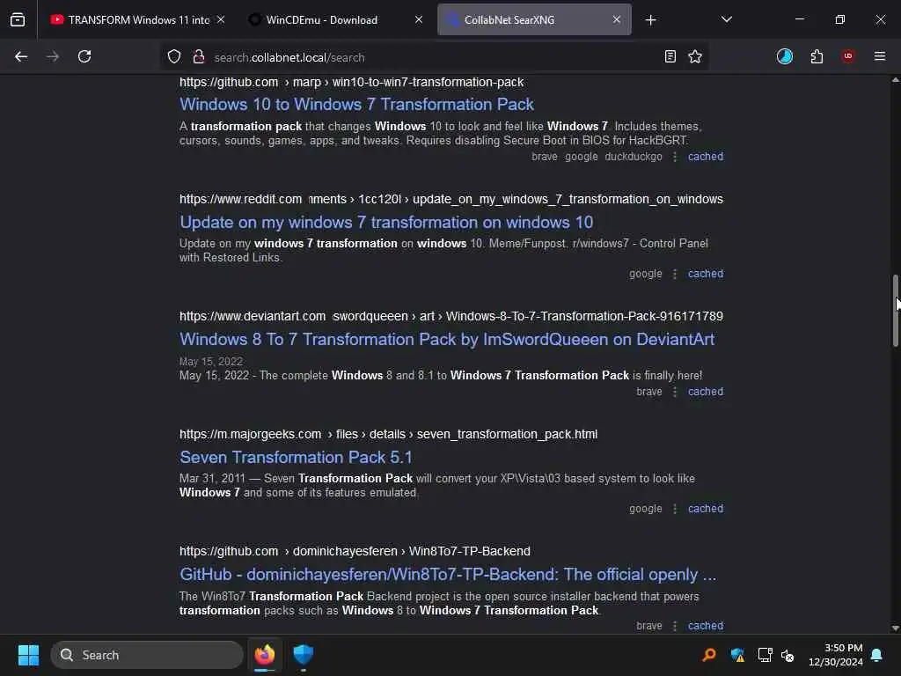Open a new tab with plus button
This screenshot has height=676, width=901.
pyautogui.click(x=650, y=20)
